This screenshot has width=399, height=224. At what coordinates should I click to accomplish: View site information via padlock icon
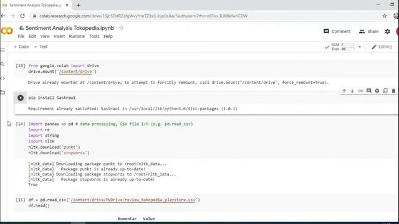(34, 16)
